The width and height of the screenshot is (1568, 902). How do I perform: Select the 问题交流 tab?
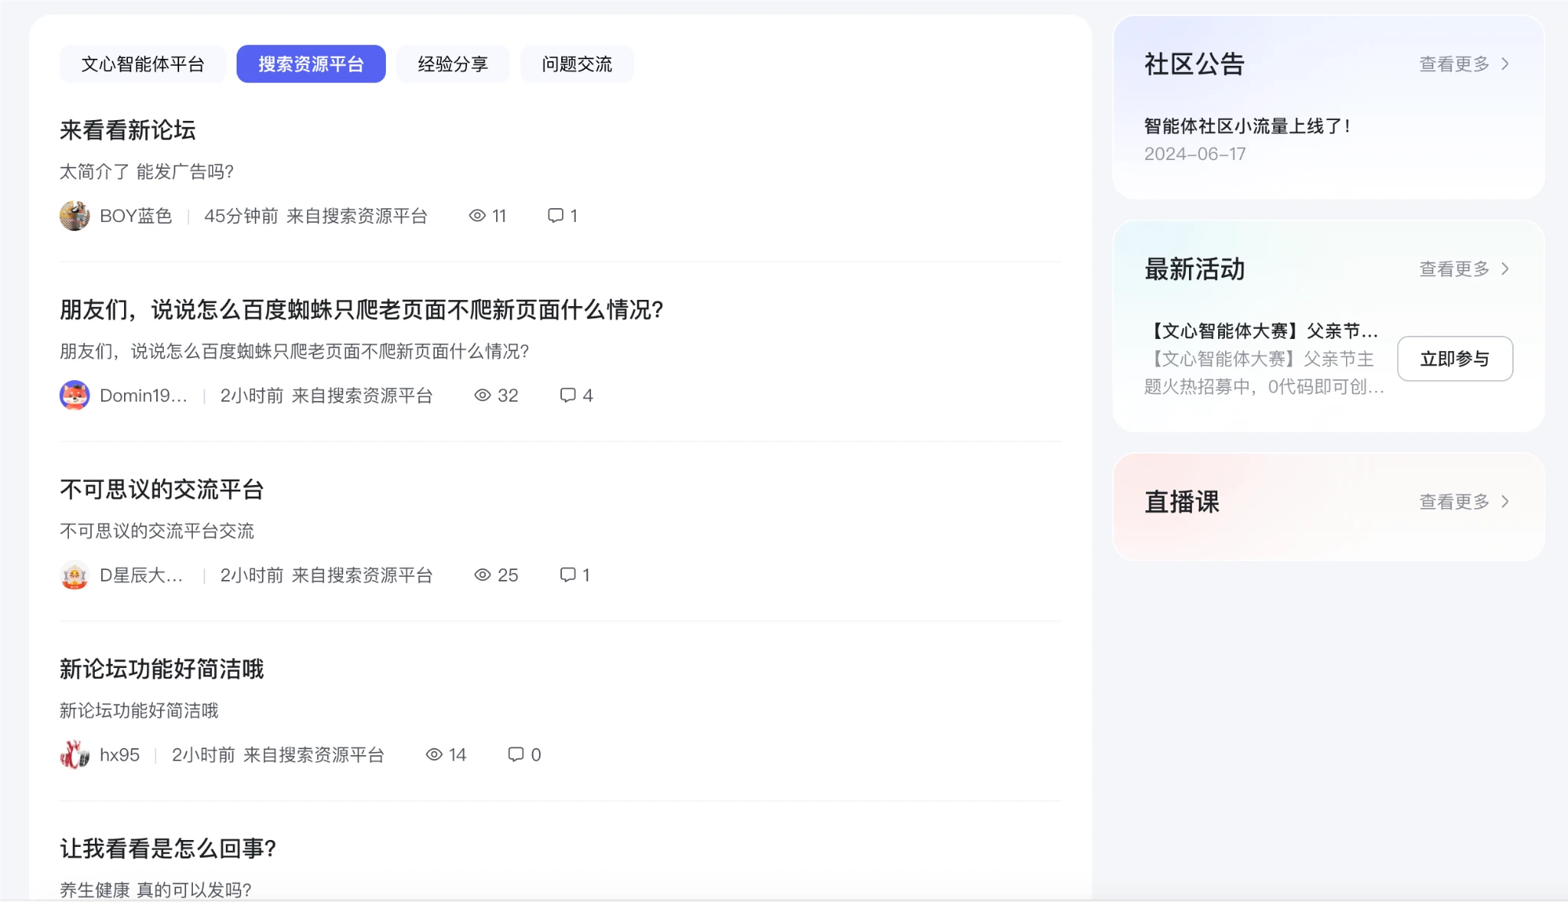pos(577,64)
